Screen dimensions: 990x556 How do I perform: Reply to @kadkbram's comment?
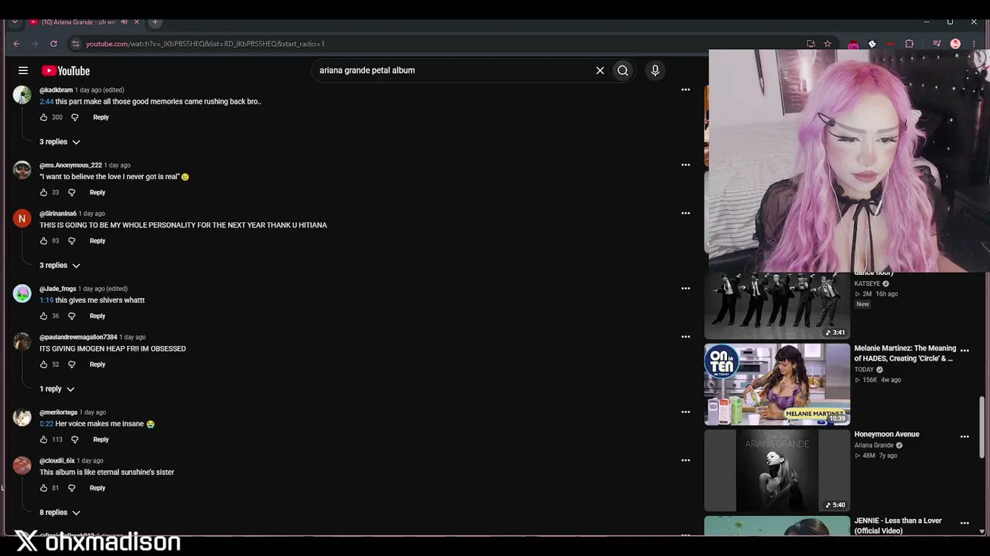[101, 117]
